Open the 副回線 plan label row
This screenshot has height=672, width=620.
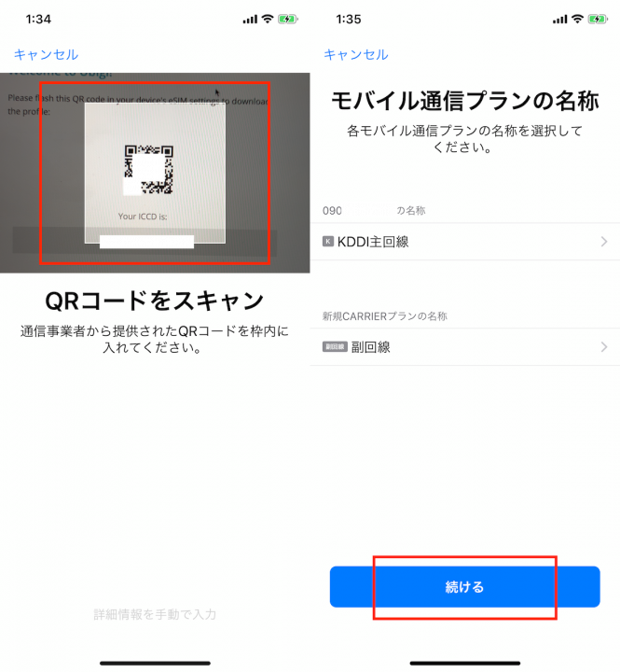pyautogui.click(x=465, y=347)
